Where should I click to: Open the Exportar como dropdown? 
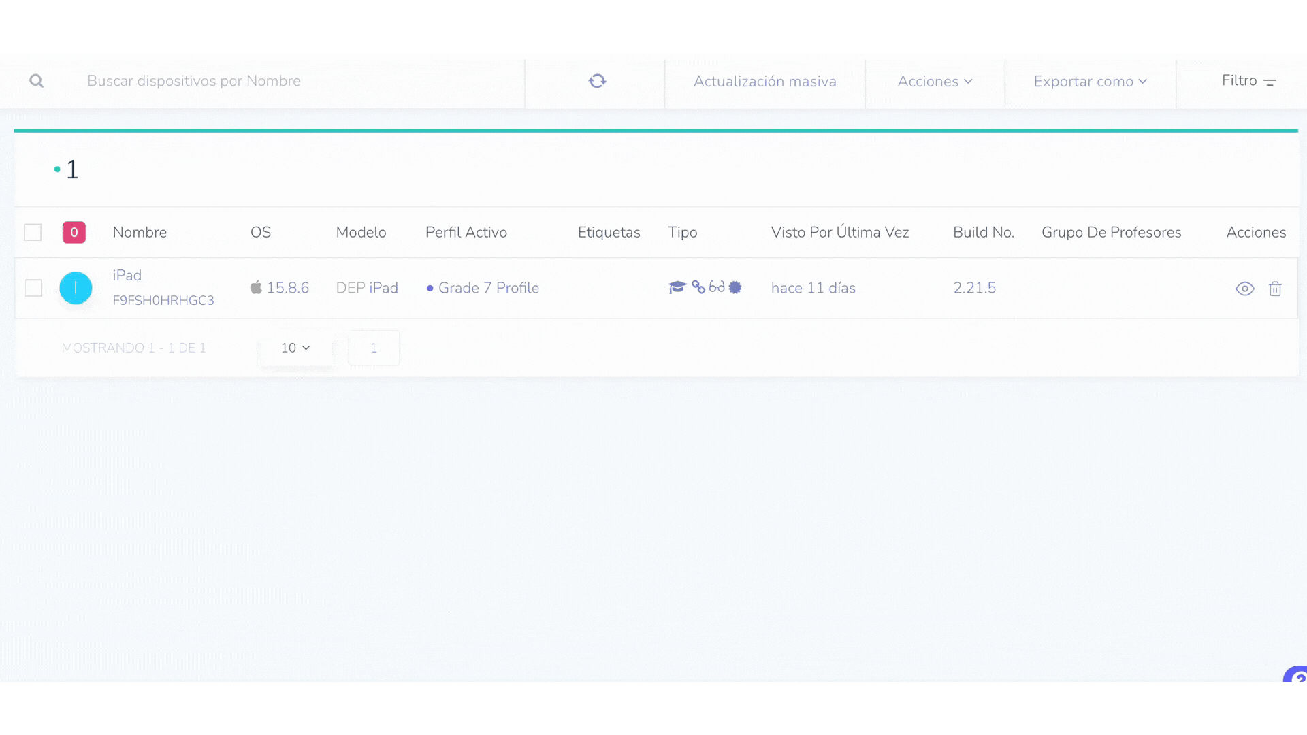(x=1090, y=81)
